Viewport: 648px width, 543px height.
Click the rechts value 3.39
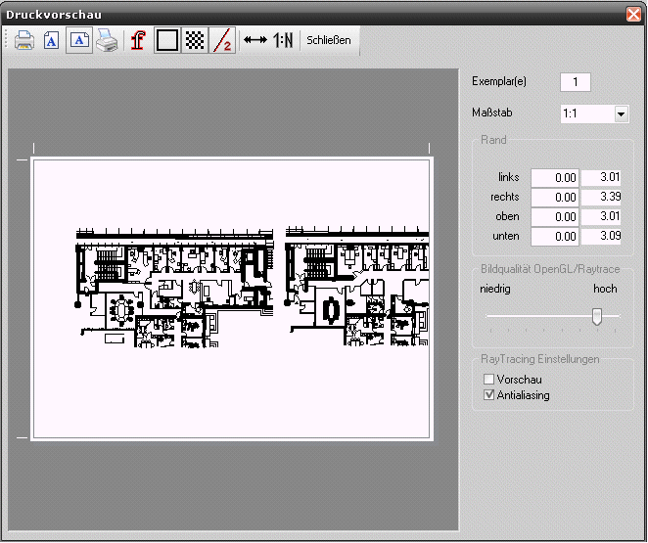pyautogui.click(x=601, y=197)
